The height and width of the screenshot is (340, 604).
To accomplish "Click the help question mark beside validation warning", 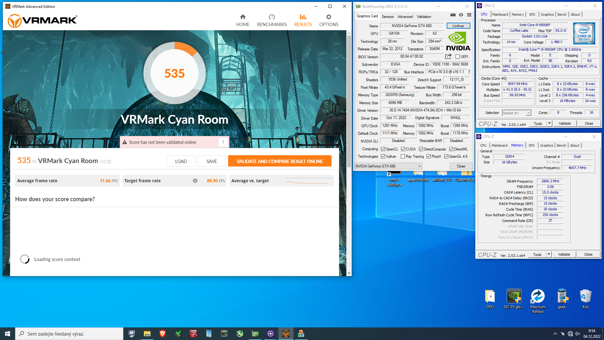I will coord(223,142).
